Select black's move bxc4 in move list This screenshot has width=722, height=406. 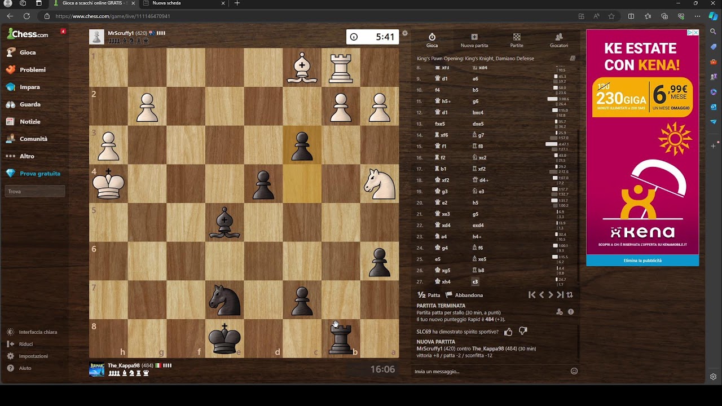tap(478, 113)
